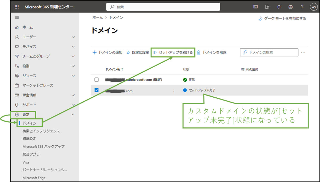Open the Cloud Shell icon in header

[255, 7]
